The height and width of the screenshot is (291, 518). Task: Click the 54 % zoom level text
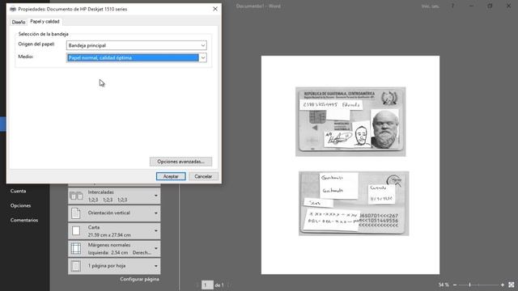[x=444, y=285]
